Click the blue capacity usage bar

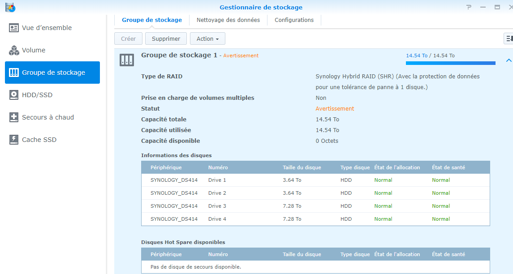[450, 63]
